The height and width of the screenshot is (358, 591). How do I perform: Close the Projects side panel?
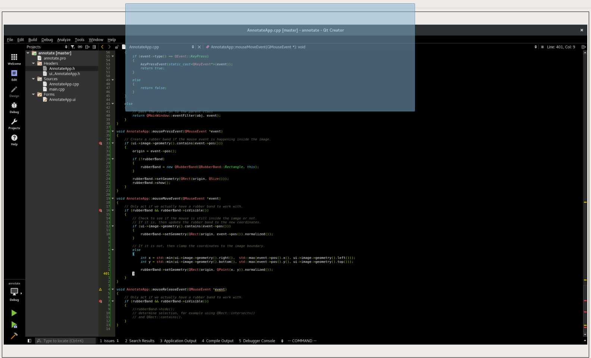tap(94, 47)
